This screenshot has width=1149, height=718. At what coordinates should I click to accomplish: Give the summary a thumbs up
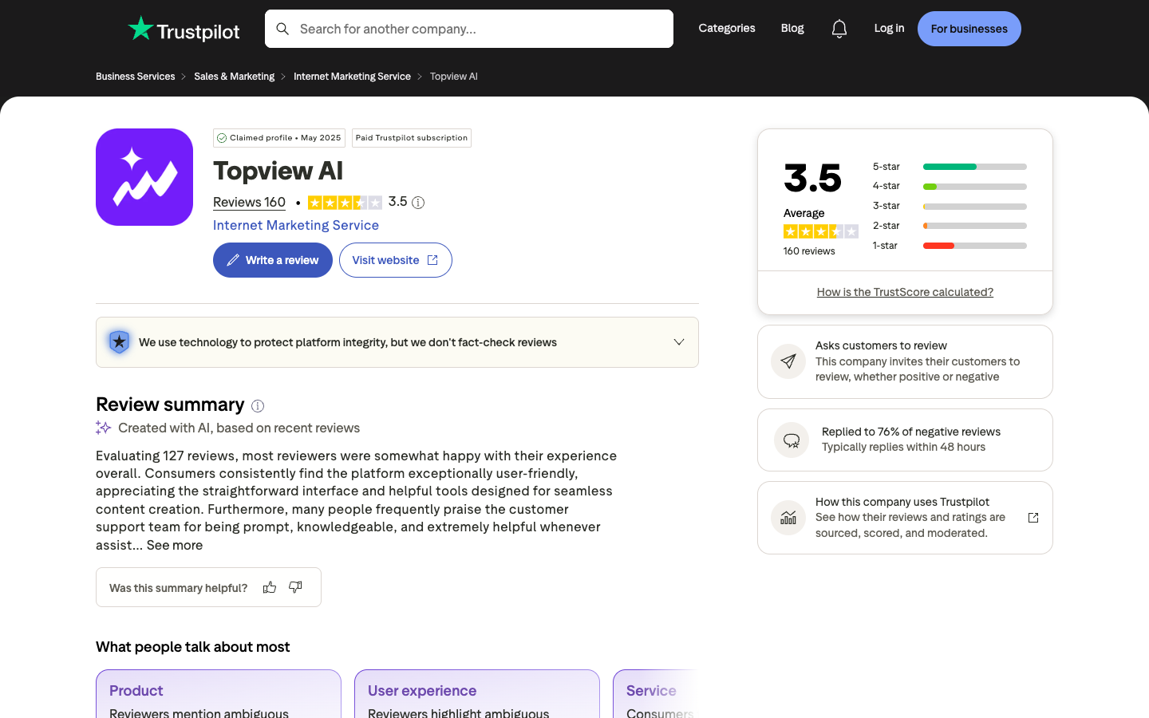click(x=270, y=587)
